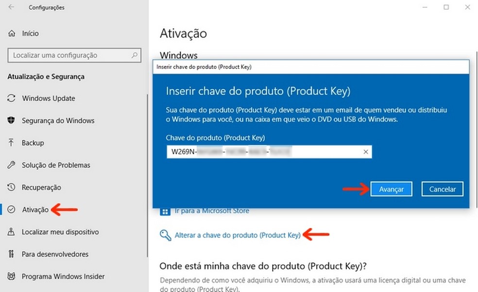Focus the product key text field
The image size is (478, 292).
click(x=262, y=152)
